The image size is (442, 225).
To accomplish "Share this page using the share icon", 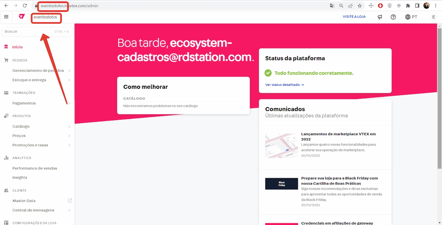I will click(x=350, y=6).
